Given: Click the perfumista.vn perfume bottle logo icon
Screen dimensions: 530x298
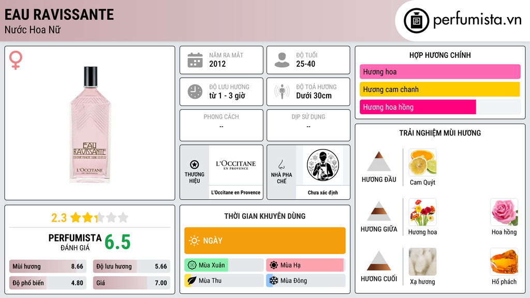Looking at the screenshot, I should [416, 21].
